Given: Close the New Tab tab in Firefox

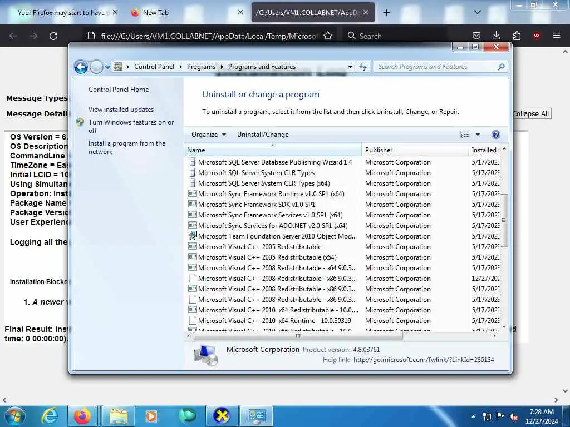Looking at the screenshot, I should [x=240, y=13].
